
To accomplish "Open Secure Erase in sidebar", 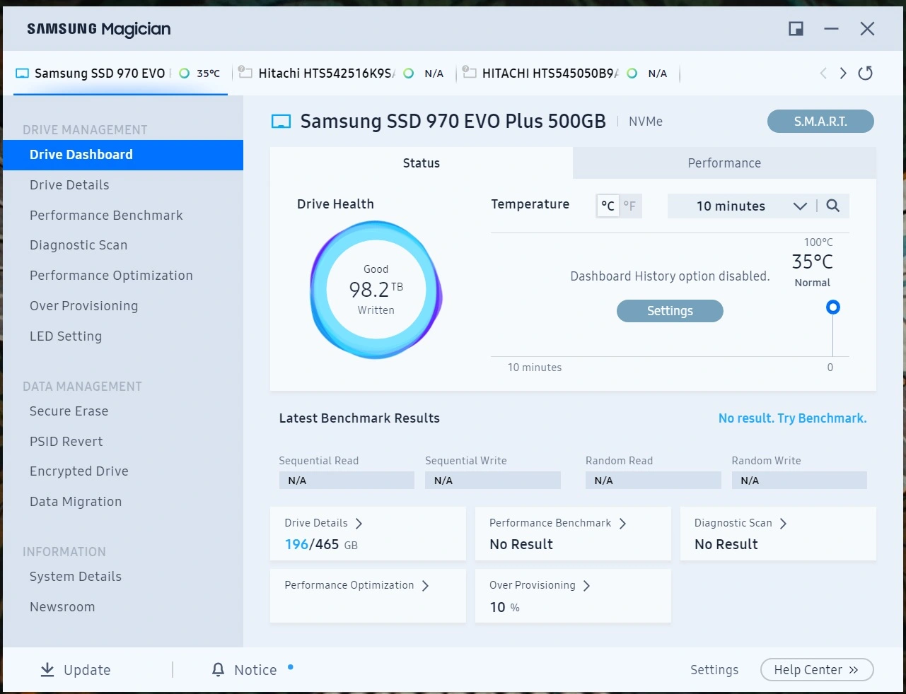I will pyautogui.click(x=69, y=411).
